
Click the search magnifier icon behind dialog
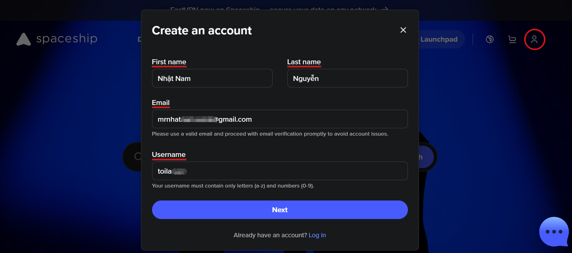pos(138,156)
